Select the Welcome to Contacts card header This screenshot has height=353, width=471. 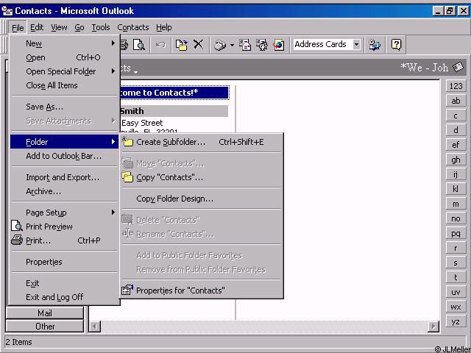point(174,93)
